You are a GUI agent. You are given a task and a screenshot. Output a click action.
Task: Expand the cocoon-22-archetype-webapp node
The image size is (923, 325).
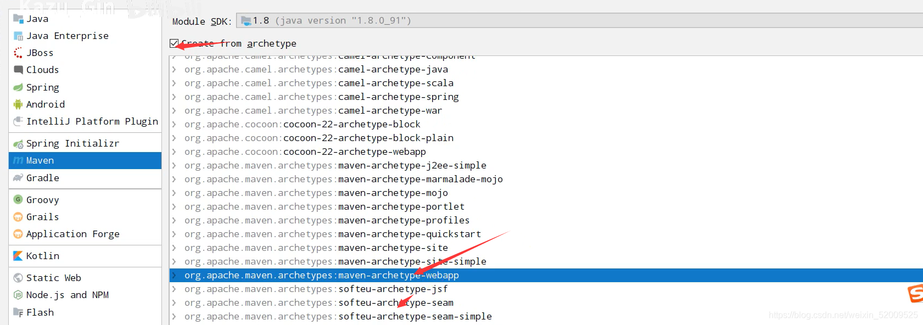(x=174, y=152)
